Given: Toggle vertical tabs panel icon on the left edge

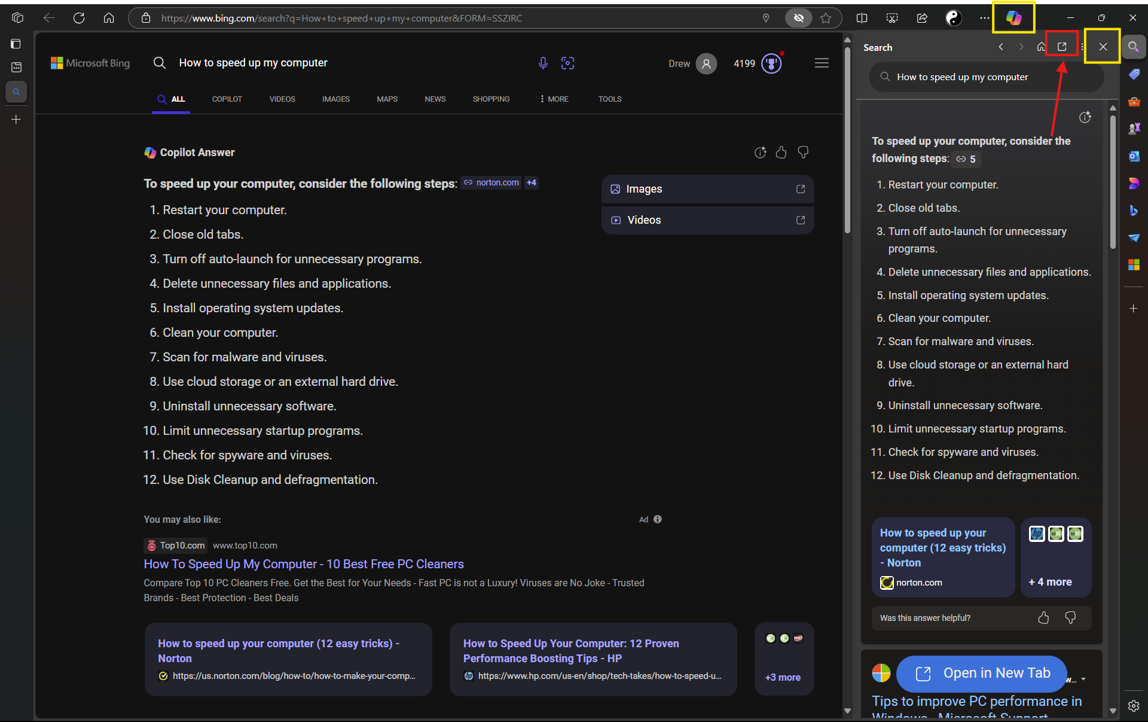Looking at the screenshot, I should [16, 44].
